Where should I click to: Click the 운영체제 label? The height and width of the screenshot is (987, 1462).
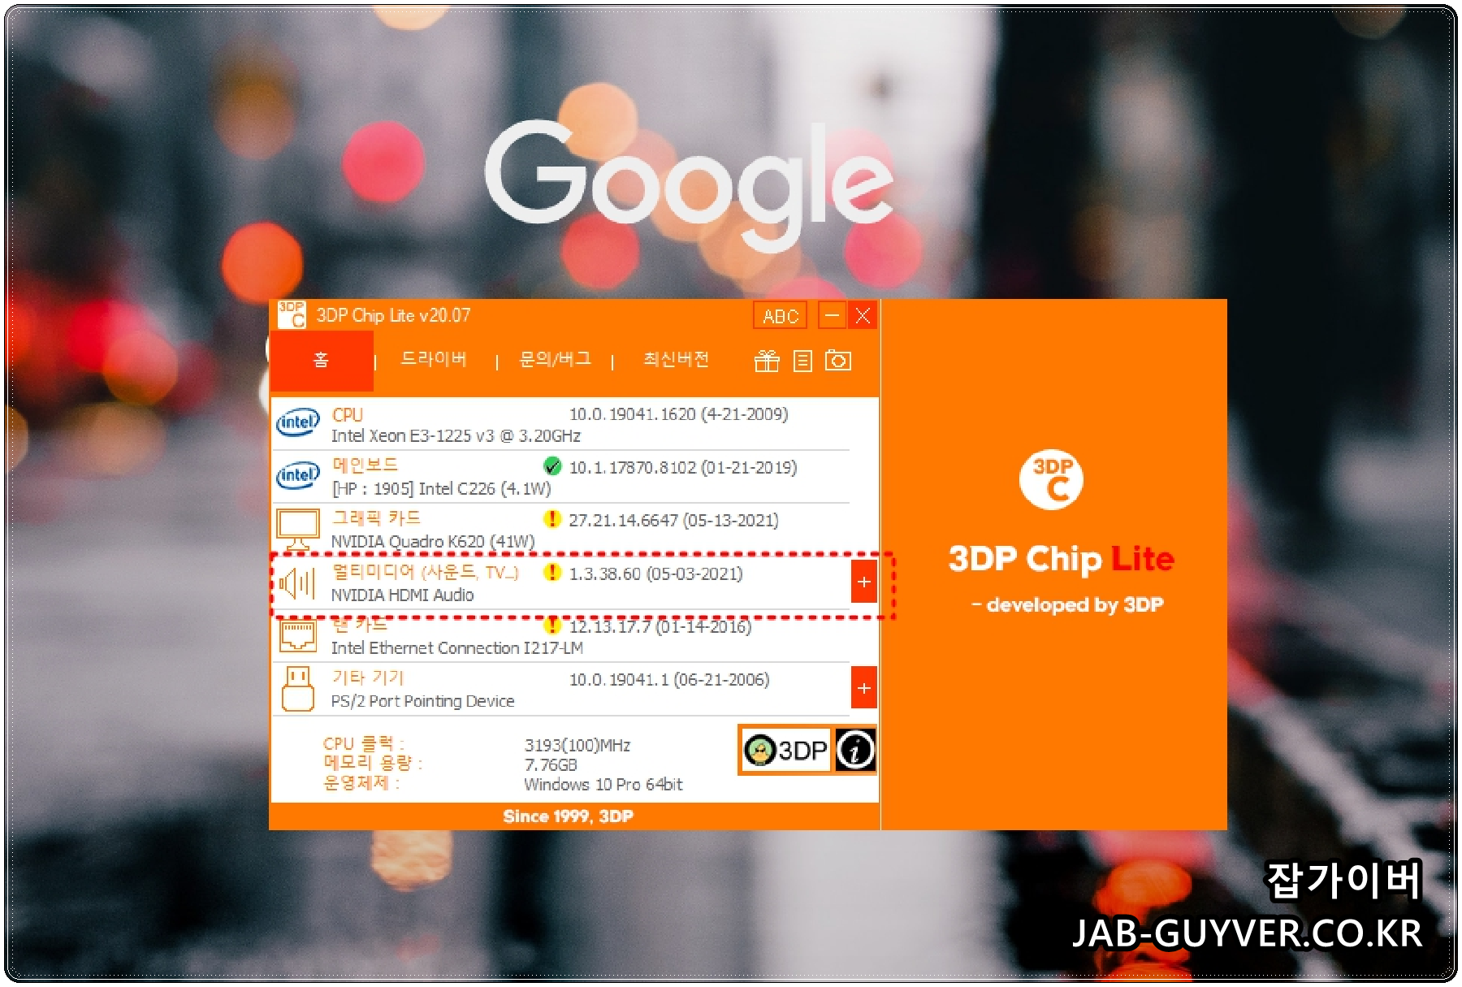pyautogui.click(x=361, y=783)
